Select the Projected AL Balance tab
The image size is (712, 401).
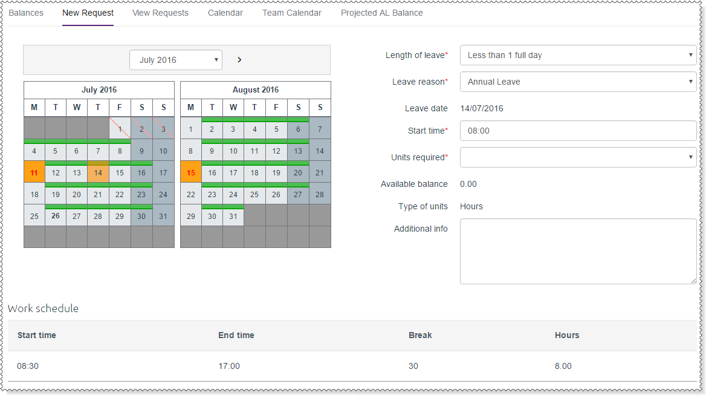[382, 13]
